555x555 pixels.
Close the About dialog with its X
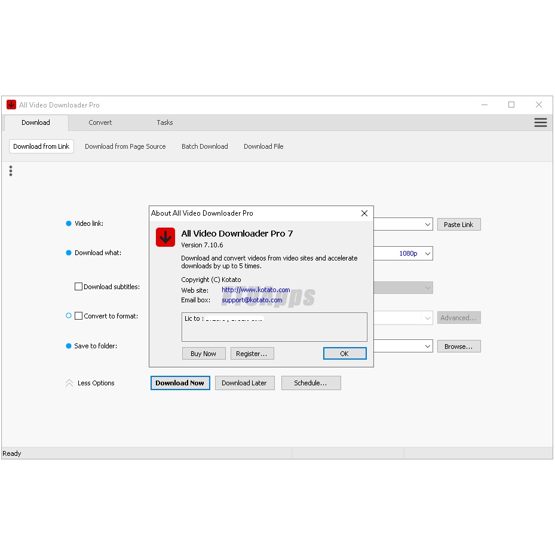tap(364, 213)
